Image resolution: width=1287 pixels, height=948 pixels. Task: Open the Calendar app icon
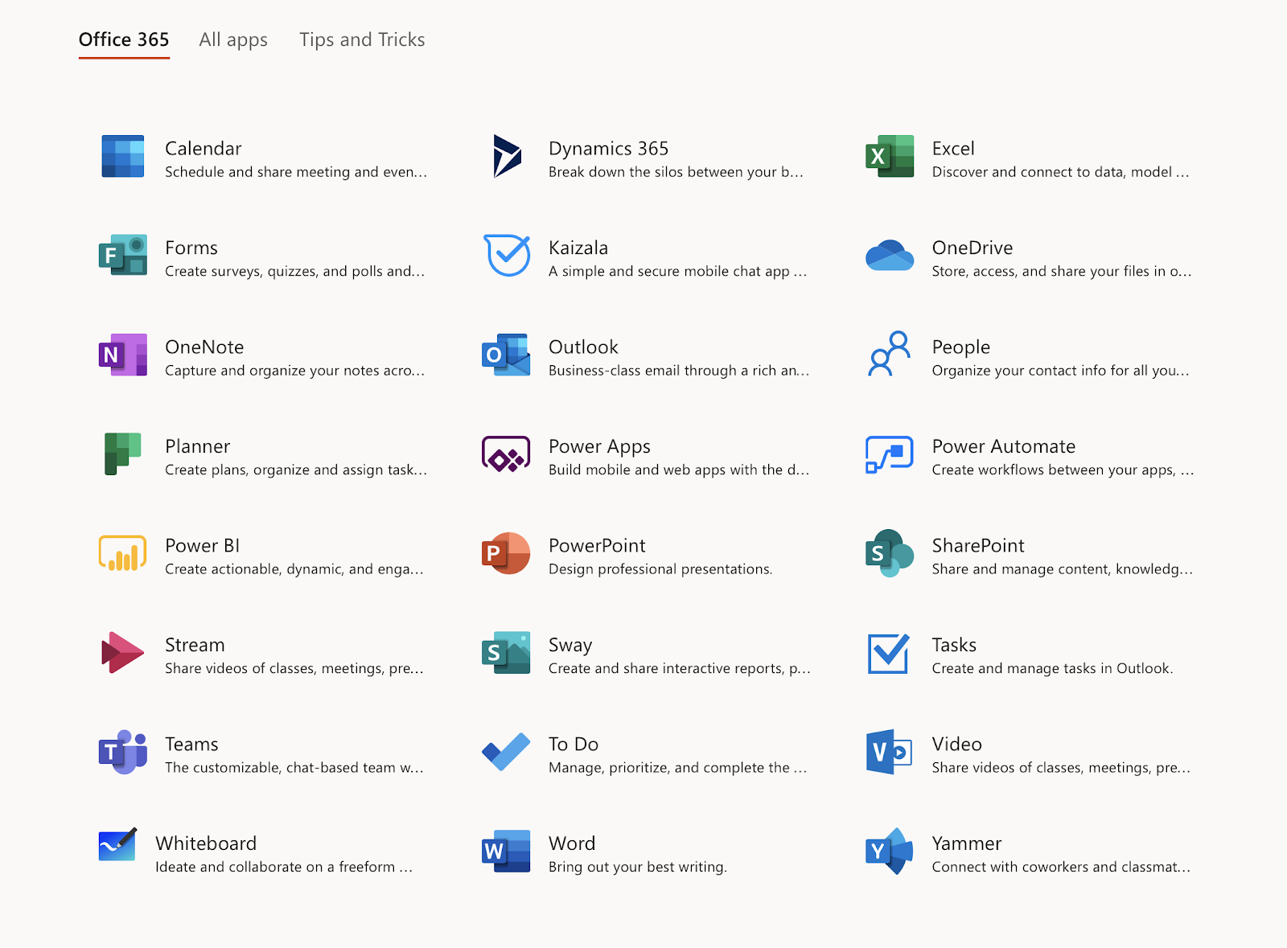tap(123, 156)
